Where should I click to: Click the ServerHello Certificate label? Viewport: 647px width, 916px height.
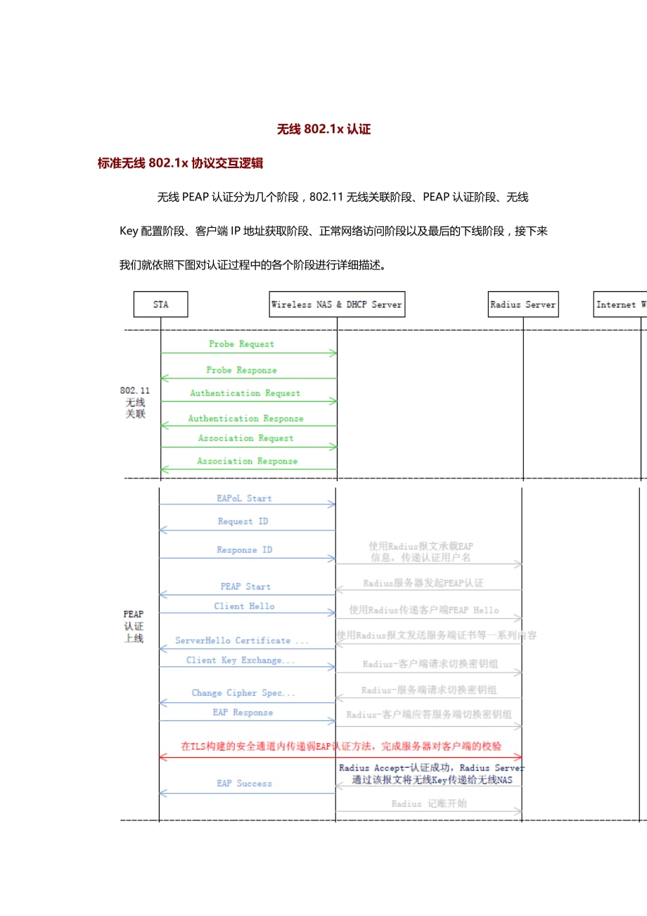(x=242, y=640)
